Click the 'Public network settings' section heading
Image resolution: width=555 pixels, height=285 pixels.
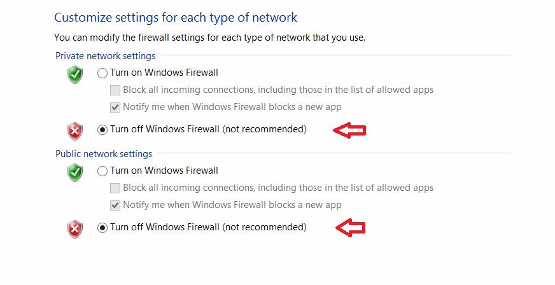(104, 154)
